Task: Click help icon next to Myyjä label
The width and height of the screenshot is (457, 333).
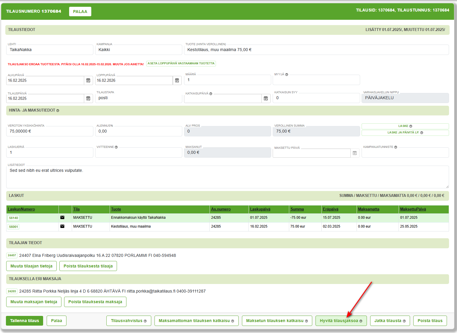Action: [287, 75]
